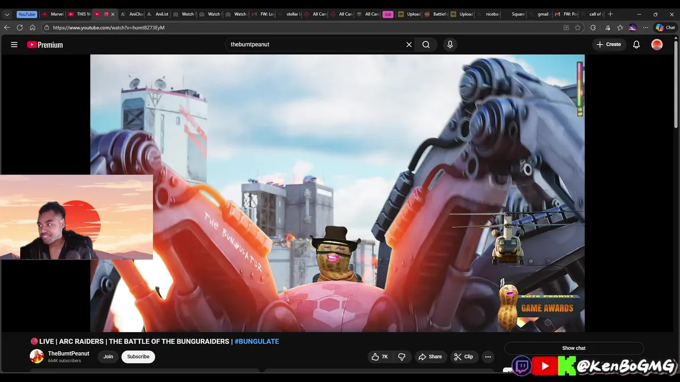Screen dimensions: 680x382
Task: Switch to the Marvel tab
Action: pyautogui.click(x=53, y=14)
